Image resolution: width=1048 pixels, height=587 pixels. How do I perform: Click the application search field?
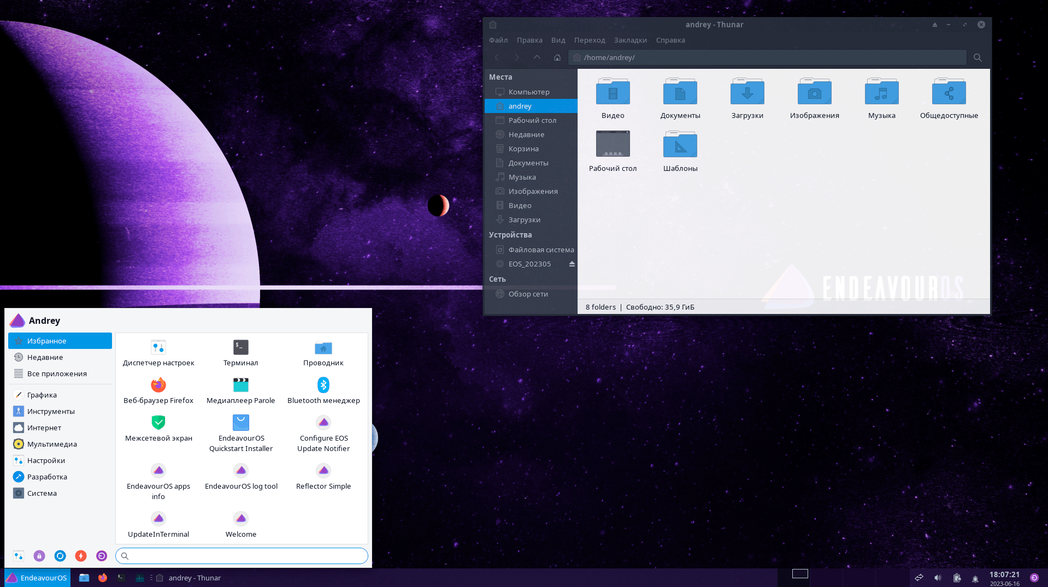point(242,556)
